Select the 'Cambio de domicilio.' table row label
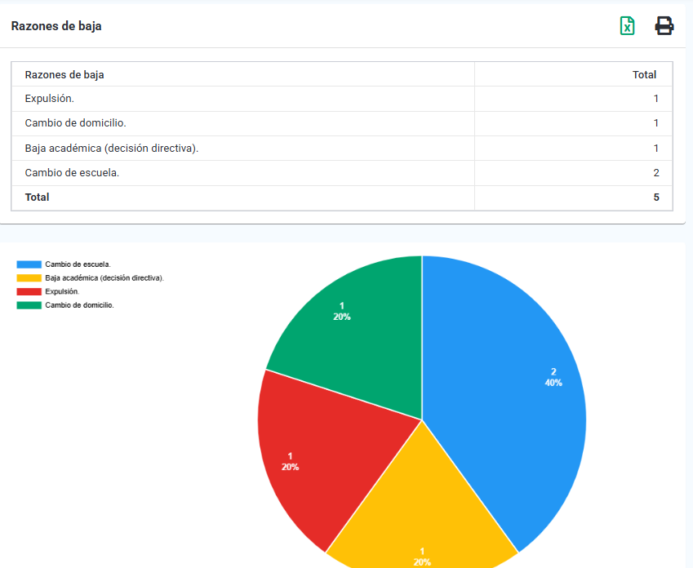This screenshot has height=568, width=693. pos(75,124)
